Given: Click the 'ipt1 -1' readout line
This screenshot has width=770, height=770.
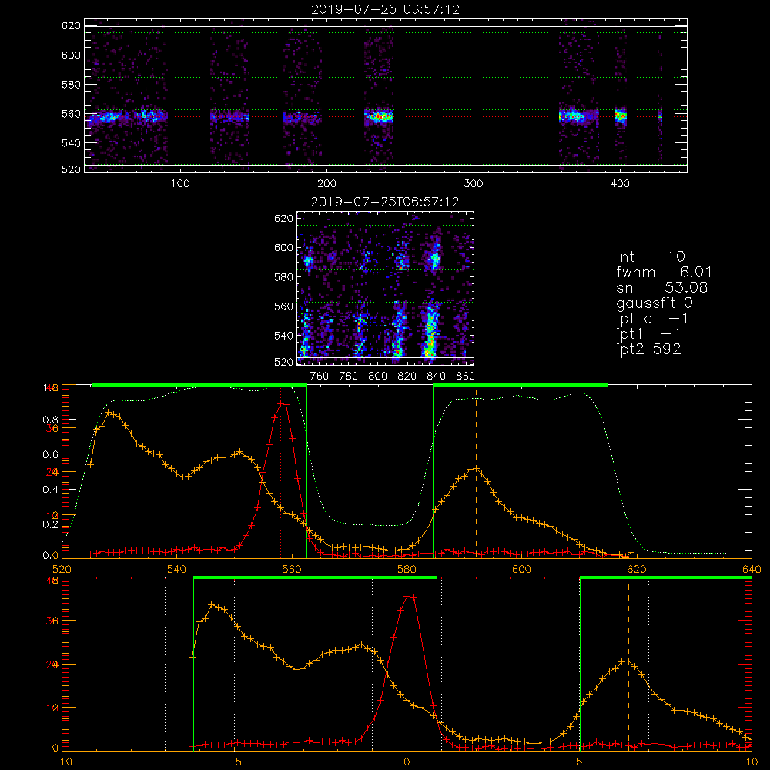Looking at the screenshot, I should click(x=648, y=334).
